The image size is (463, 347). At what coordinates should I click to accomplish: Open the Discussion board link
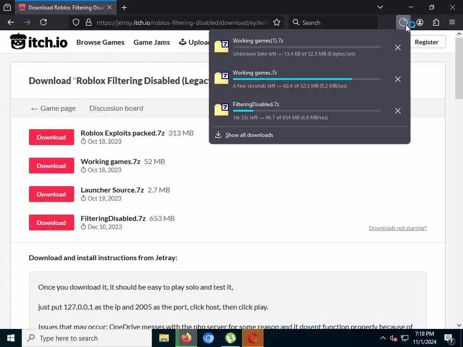(x=116, y=108)
